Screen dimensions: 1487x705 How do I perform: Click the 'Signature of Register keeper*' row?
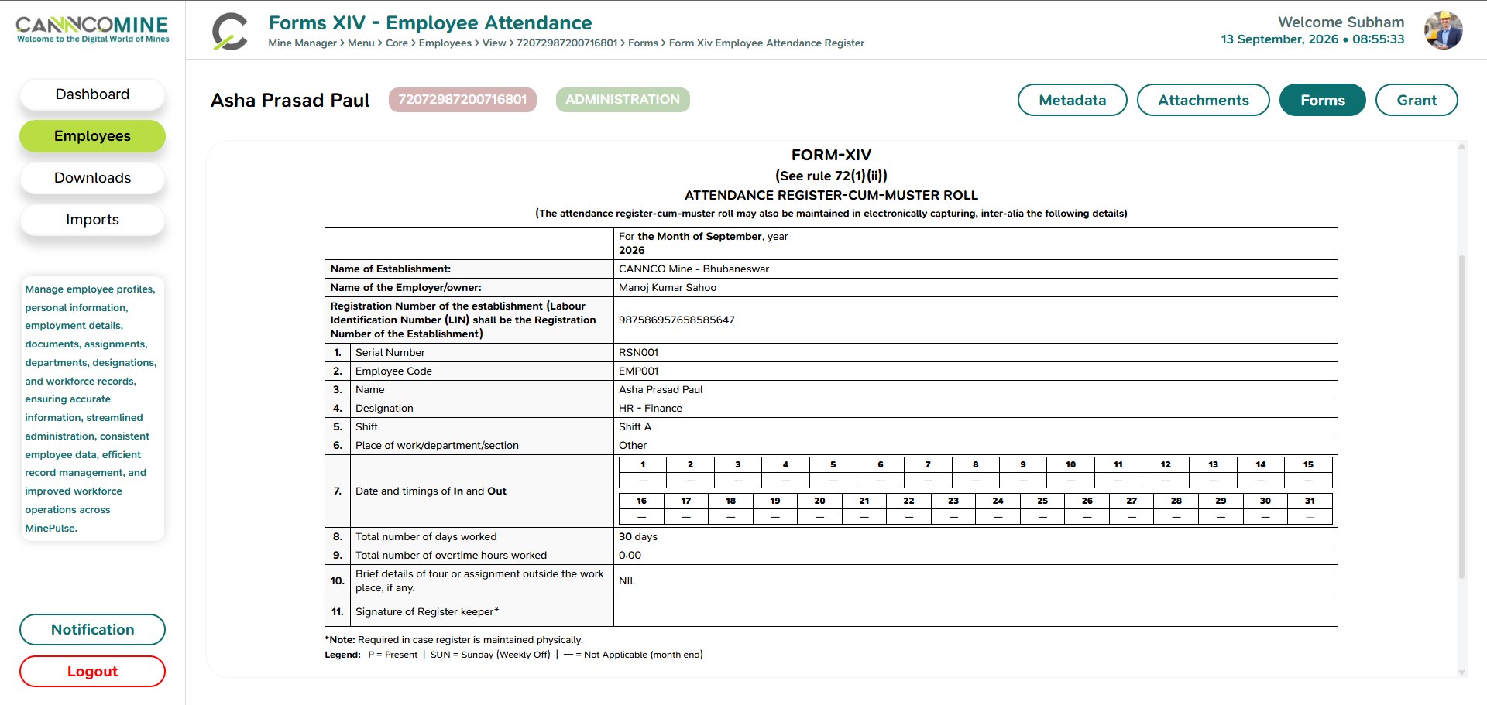(x=831, y=612)
